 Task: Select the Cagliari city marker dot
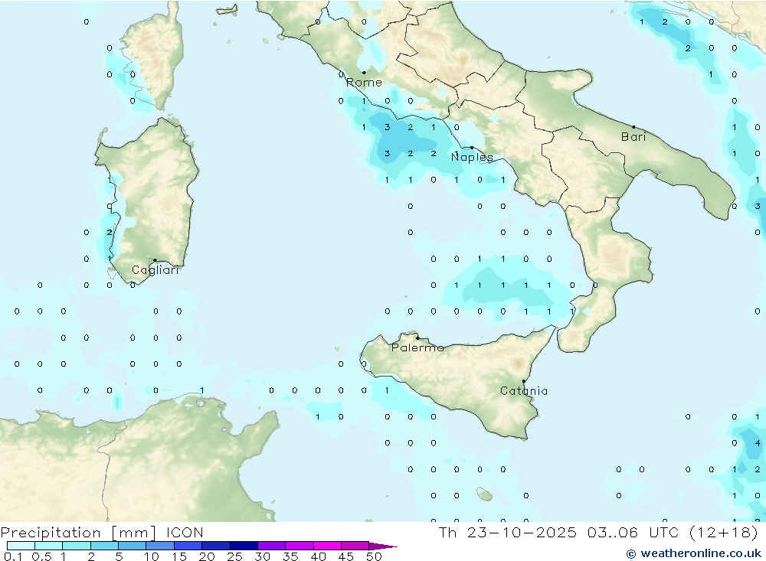click(x=155, y=260)
